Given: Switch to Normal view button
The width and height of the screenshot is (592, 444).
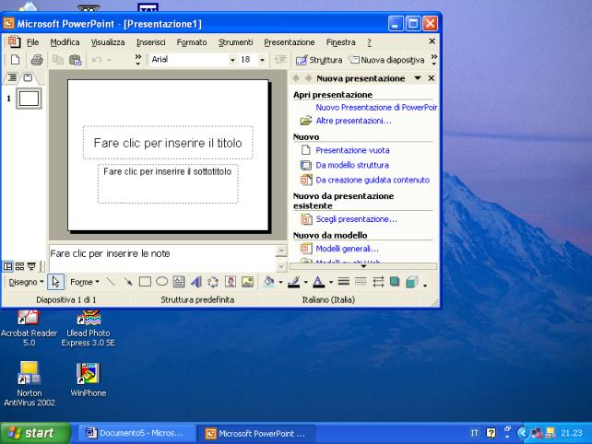Looking at the screenshot, I should coord(7,266).
